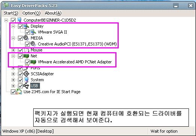Open the Option(O) menu
Screen dimensions: 196x136
point(31,13)
